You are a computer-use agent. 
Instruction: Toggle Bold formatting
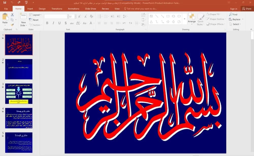click(x=47, y=23)
